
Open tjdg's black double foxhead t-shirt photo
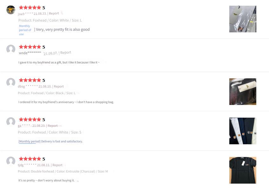pos(243,170)
